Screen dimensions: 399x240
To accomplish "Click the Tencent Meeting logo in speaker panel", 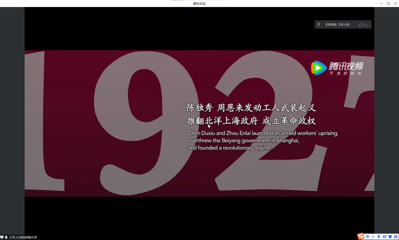I will click(363, 25).
